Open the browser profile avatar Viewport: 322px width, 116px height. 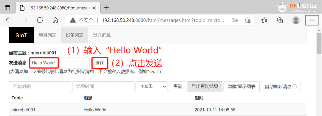[x=296, y=20]
